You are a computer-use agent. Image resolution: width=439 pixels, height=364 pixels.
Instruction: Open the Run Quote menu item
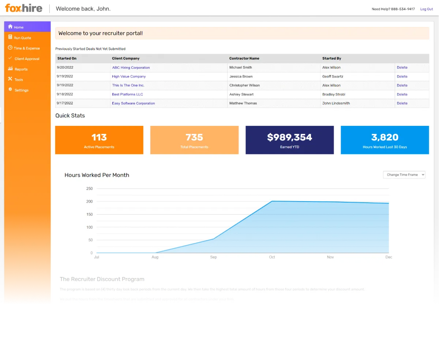coord(27,38)
